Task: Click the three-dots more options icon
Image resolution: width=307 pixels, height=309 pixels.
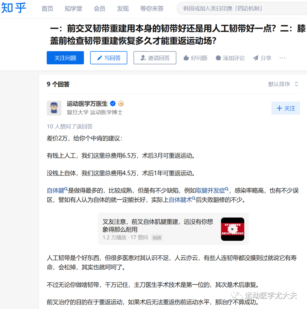Action: (282, 58)
